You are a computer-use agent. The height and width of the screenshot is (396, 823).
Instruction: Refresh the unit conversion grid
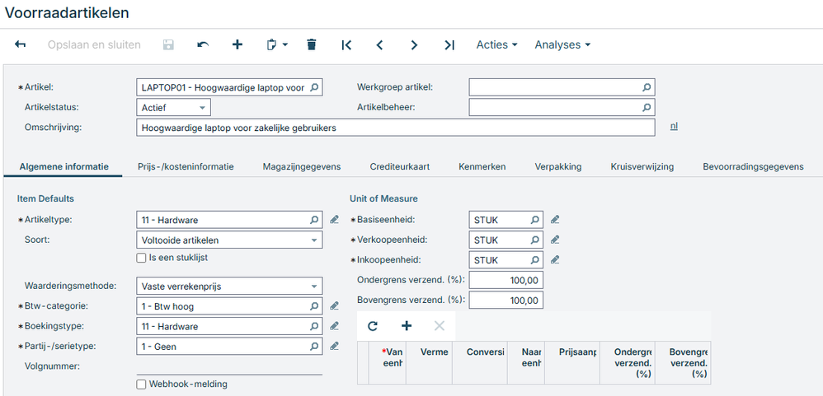click(x=373, y=326)
